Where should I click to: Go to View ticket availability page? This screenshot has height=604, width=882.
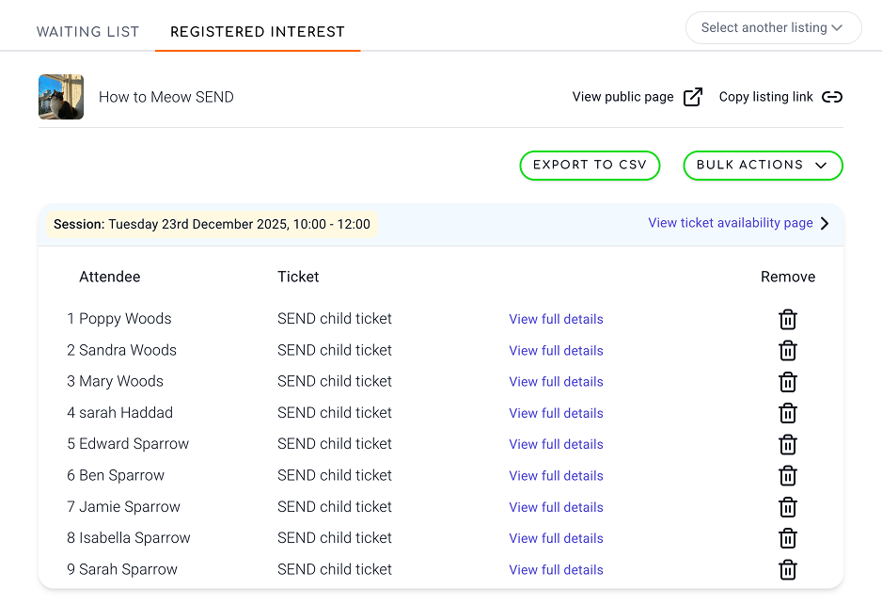pyautogui.click(x=739, y=223)
